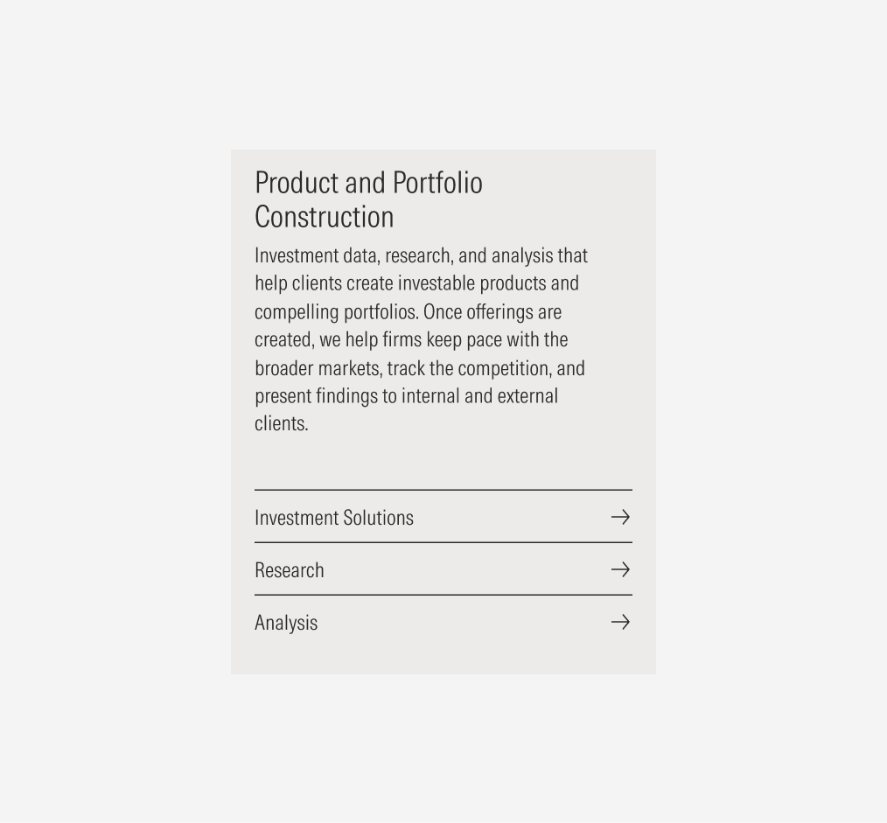
Task: Click "track the competition" in the description
Action: [x=469, y=367]
